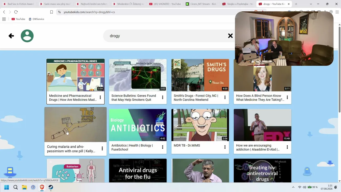Image resolution: width=341 pixels, height=192 pixels.
Task: Play the Medicine & Pharmaceutical Drugs thumbnail
Action: point(75,75)
